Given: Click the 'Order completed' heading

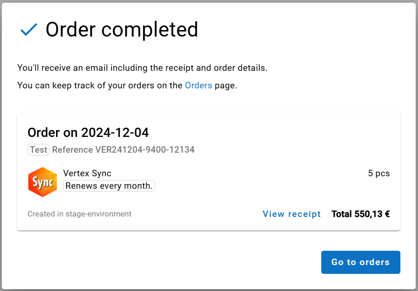Looking at the screenshot, I should tap(122, 30).
